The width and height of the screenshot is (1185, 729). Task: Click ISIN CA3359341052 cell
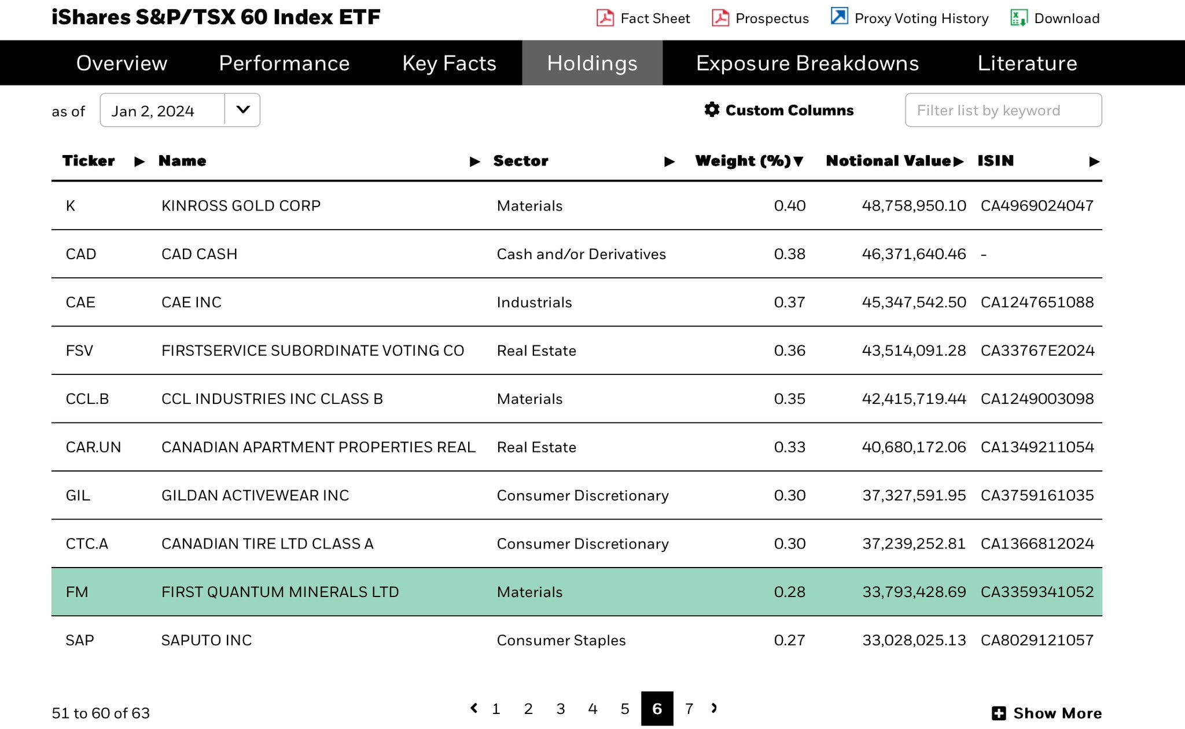1037,592
